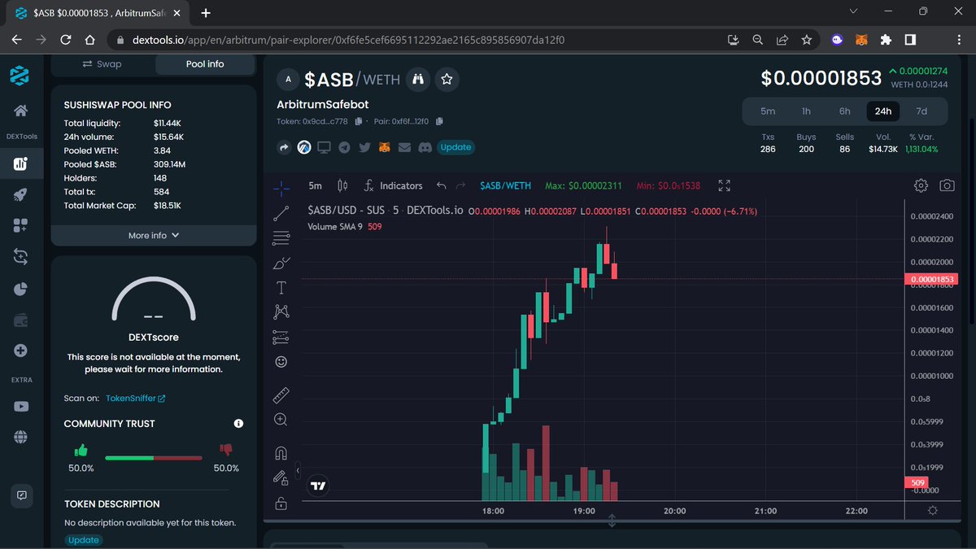Select the chart zoom-in magnifier tool

point(281,420)
